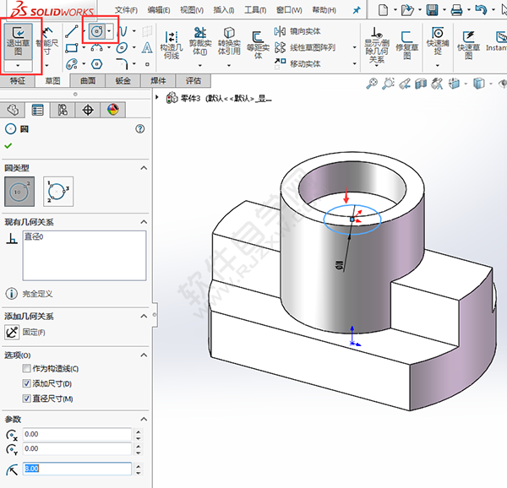Click Move Entities (移动实体)
Image resolution: width=507 pixels, height=488 pixels.
coord(297,63)
